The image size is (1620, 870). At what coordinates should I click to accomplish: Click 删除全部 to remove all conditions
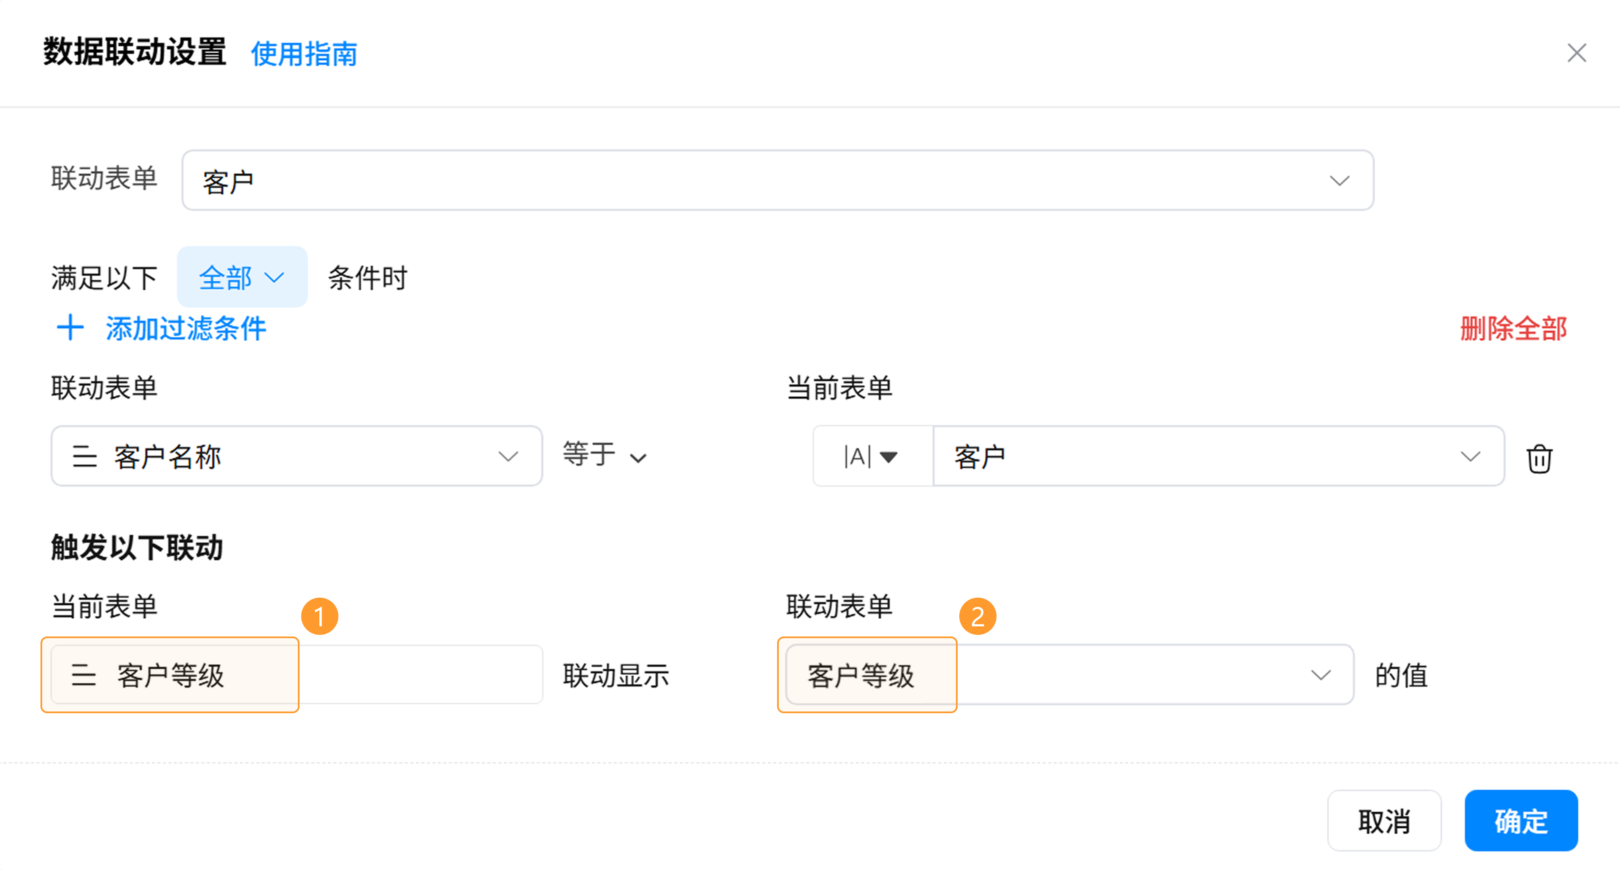click(x=1513, y=328)
